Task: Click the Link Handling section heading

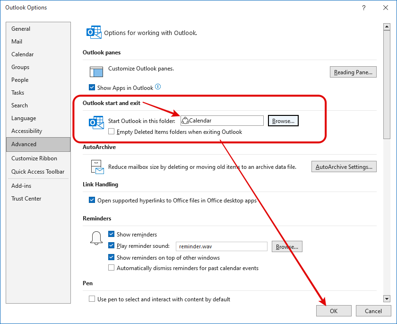Action: (x=100, y=184)
